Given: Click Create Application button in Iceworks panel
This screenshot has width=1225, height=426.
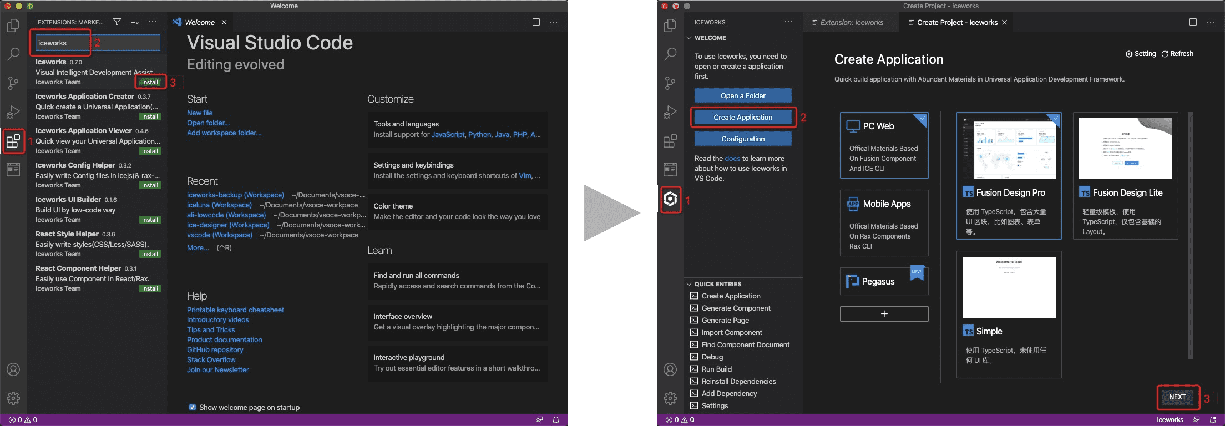Looking at the screenshot, I should [743, 117].
